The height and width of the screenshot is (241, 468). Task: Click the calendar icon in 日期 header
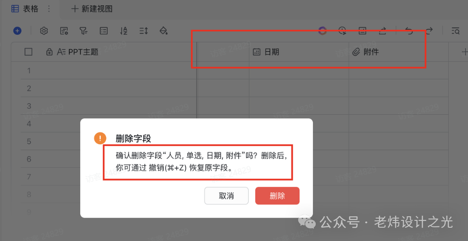(256, 52)
